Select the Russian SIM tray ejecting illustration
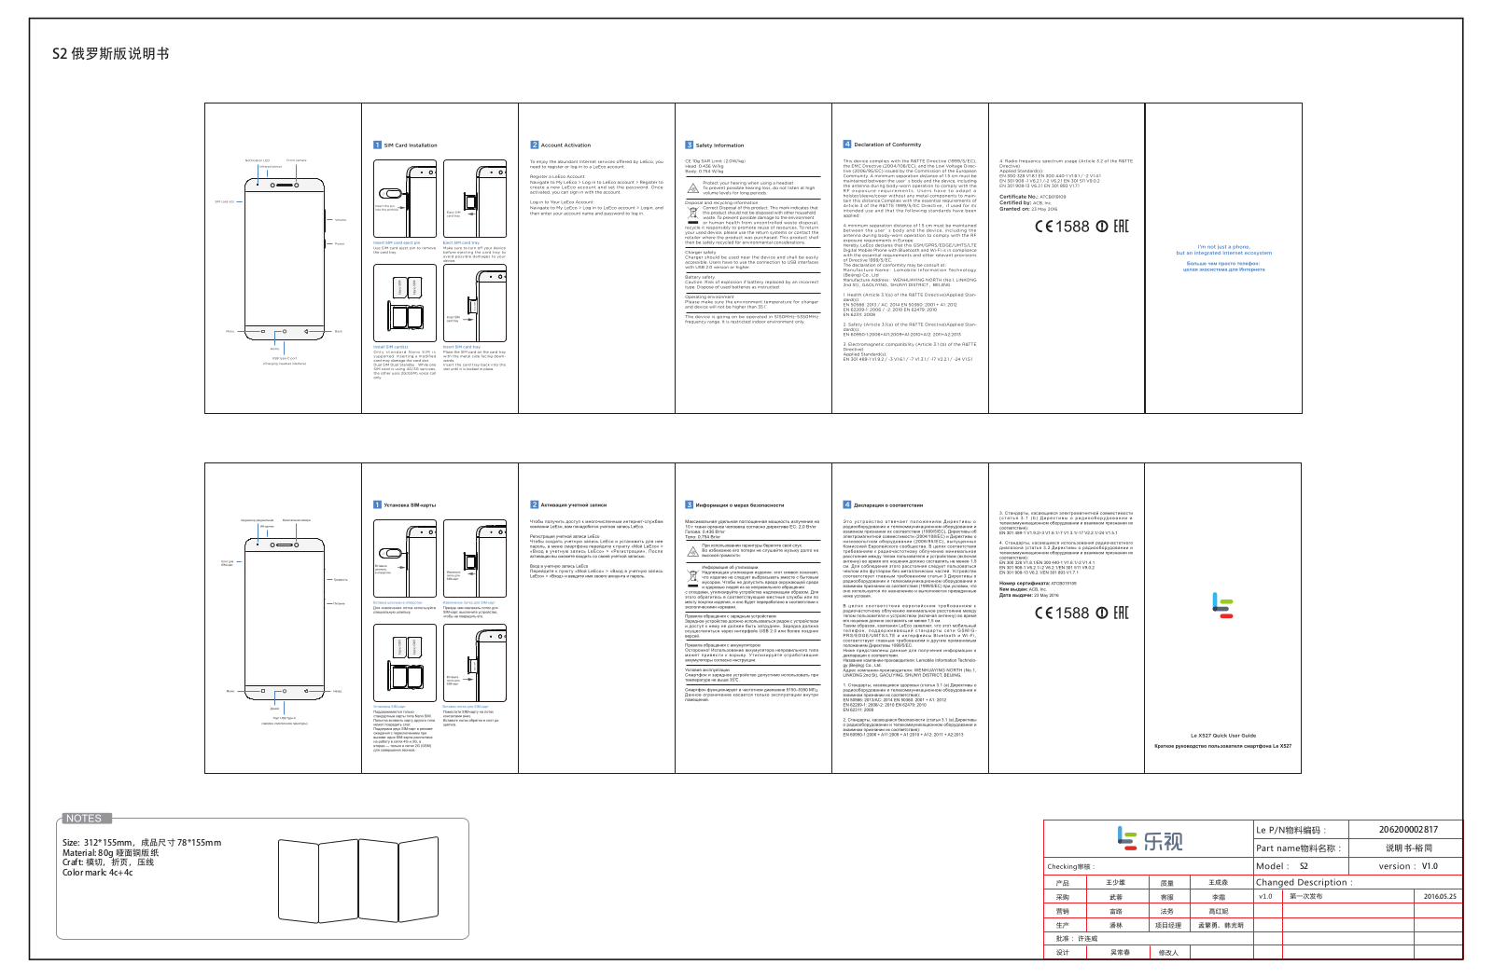Viewport: 1493px width, 979px height. [x=475, y=558]
